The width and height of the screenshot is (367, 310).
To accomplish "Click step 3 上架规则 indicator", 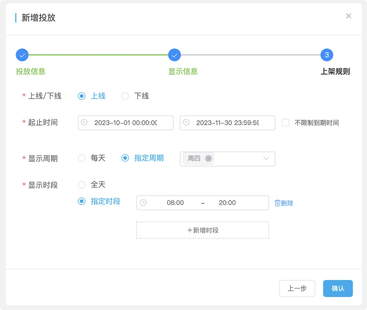I will [327, 55].
